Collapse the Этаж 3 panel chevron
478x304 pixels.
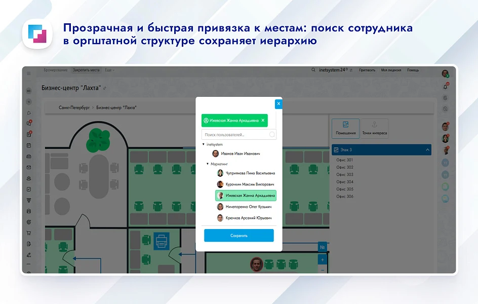tap(427, 149)
